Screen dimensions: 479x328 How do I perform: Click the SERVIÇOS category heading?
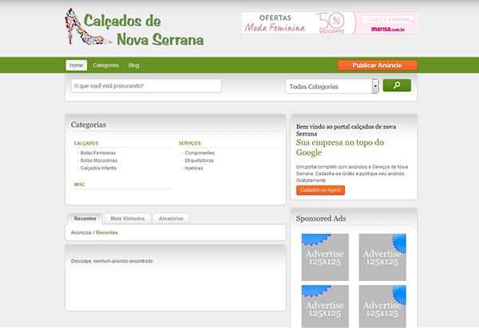coord(190,143)
